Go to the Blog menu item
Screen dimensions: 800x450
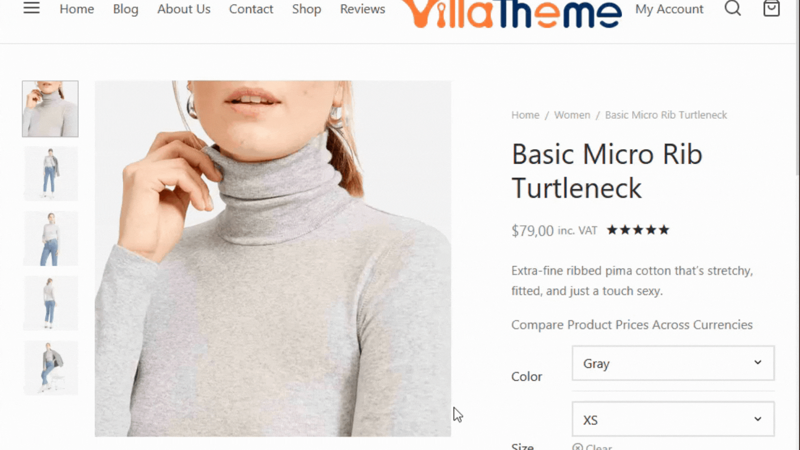(x=125, y=9)
